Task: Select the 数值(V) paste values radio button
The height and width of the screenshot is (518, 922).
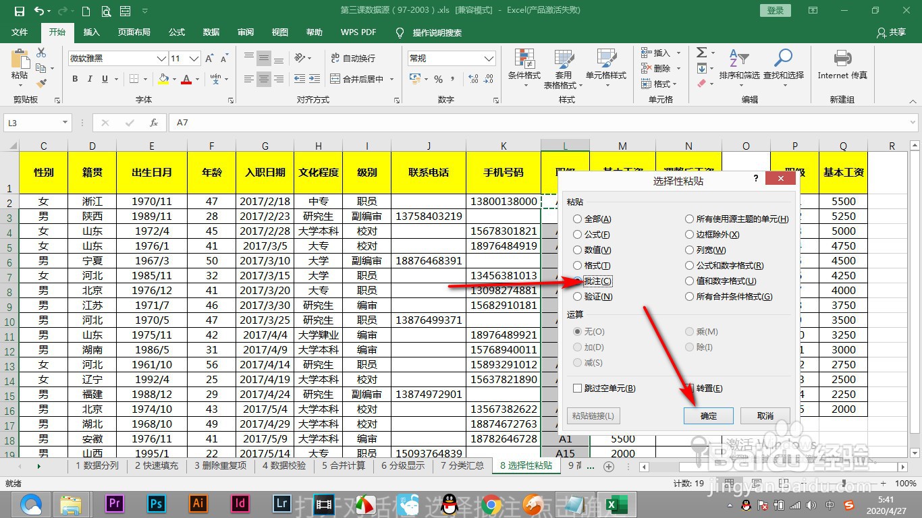Action: pyautogui.click(x=578, y=250)
